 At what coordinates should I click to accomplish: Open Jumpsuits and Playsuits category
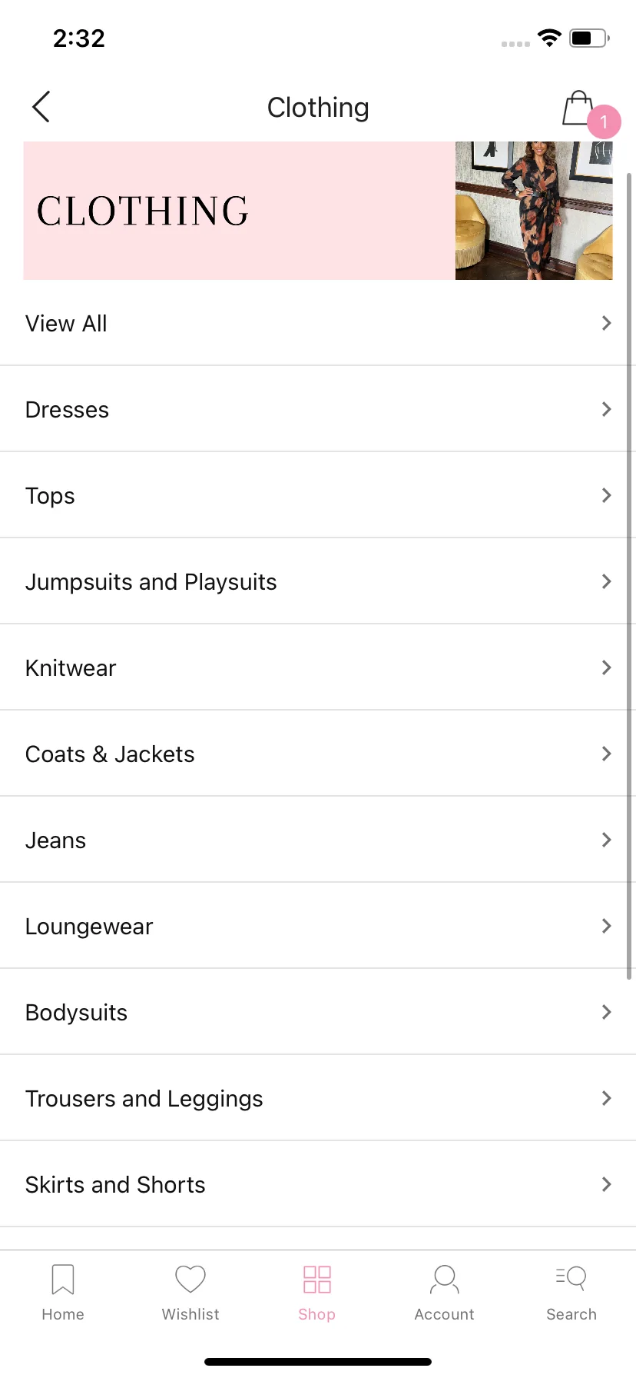coord(151,582)
